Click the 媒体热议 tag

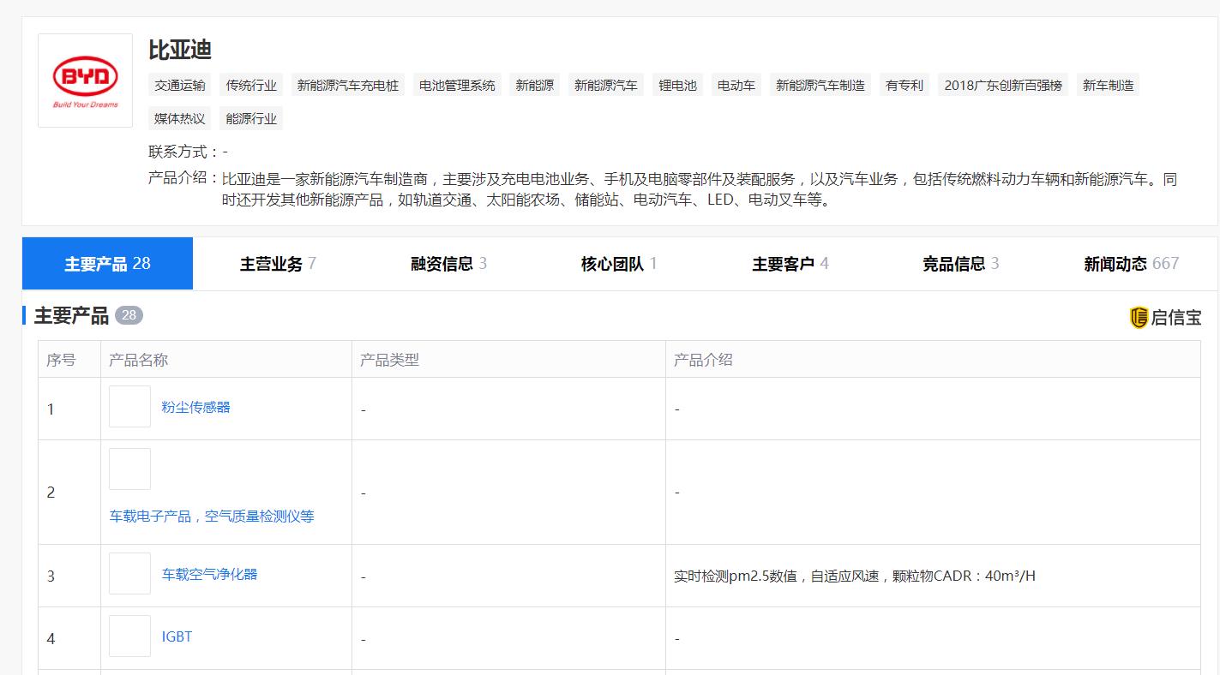[x=180, y=118]
